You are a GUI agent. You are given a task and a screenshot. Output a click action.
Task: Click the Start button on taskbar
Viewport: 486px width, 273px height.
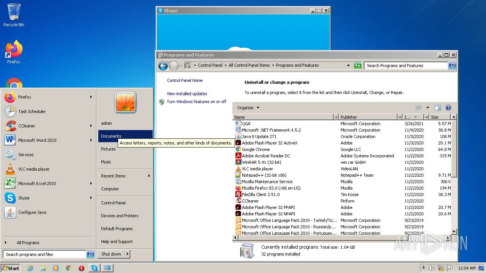point(11,268)
